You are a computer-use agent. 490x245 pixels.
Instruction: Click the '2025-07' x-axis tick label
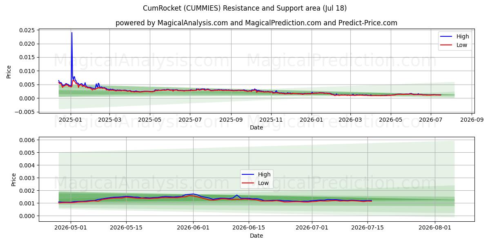[x=189, y=120]
